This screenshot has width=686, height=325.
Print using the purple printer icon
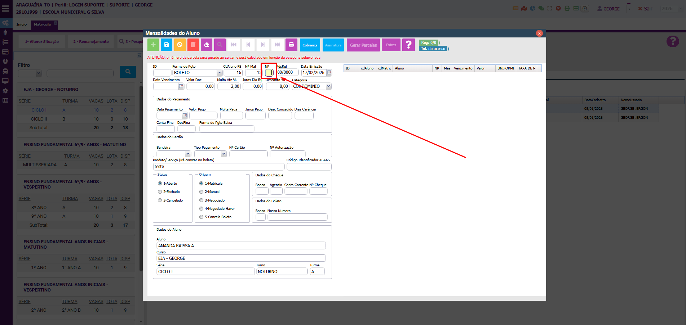coord(291,45)
